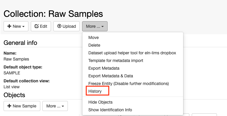Image resolution: width=227 pixels, height=116 pixels.
Task: Click plus icon on New Sample button
Action: coord(9,106)
